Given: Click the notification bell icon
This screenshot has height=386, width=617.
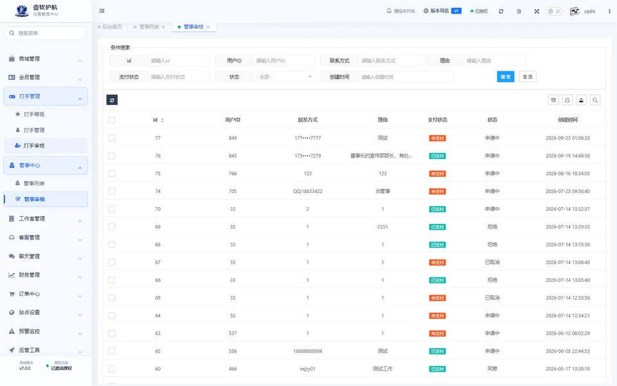Looking at the screenshot, I should 389,11.
